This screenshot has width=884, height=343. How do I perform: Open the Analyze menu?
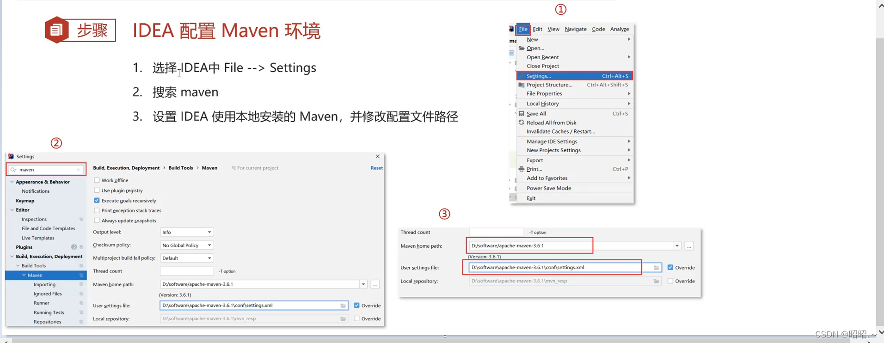[620, 29]
